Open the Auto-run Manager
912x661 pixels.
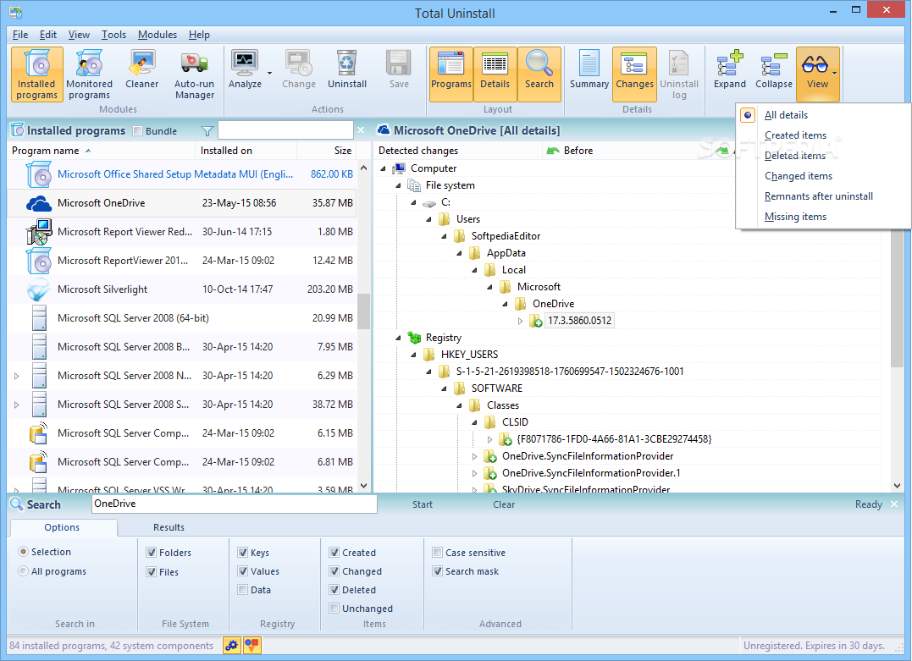pos(194,74)
